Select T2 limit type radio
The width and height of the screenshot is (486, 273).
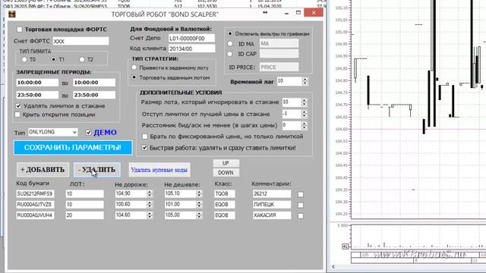point(82,59)
